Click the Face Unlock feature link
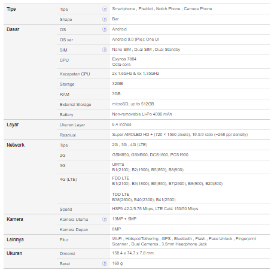Image resolution: width=274 pixels, height=273 pixels. 221,239
